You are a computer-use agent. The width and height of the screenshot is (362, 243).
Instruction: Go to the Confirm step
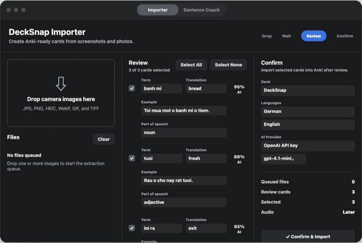pyautogui.click(x=345, y=36)
